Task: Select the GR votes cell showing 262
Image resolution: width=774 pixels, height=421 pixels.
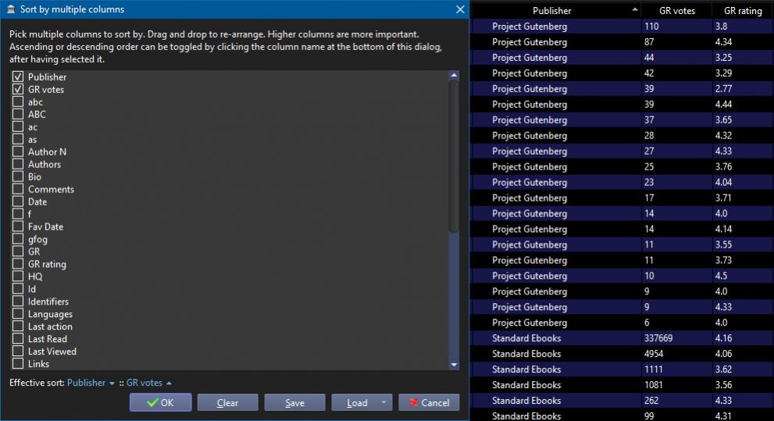Action: [676, 400]
